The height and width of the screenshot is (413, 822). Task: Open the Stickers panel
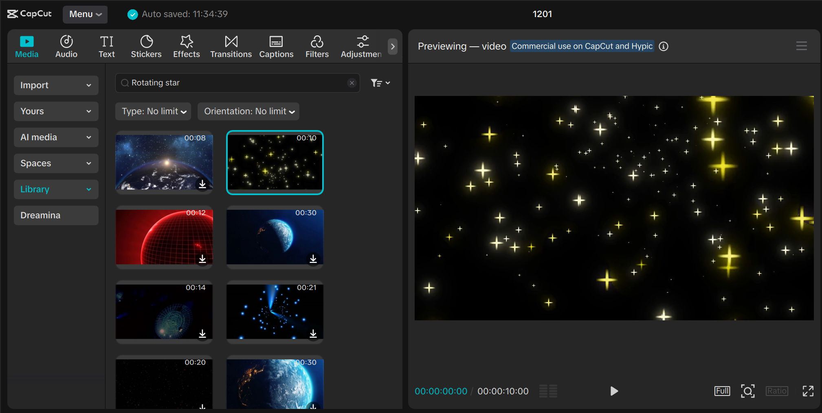[146, 46]
